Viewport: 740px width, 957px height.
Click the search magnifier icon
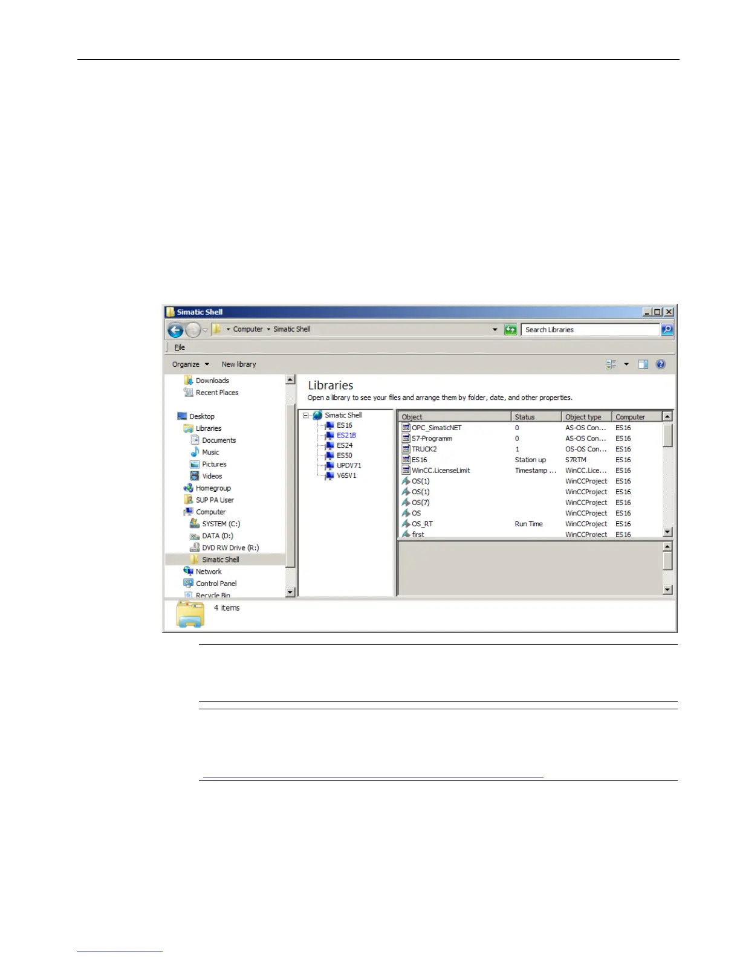tap(667, 329)
